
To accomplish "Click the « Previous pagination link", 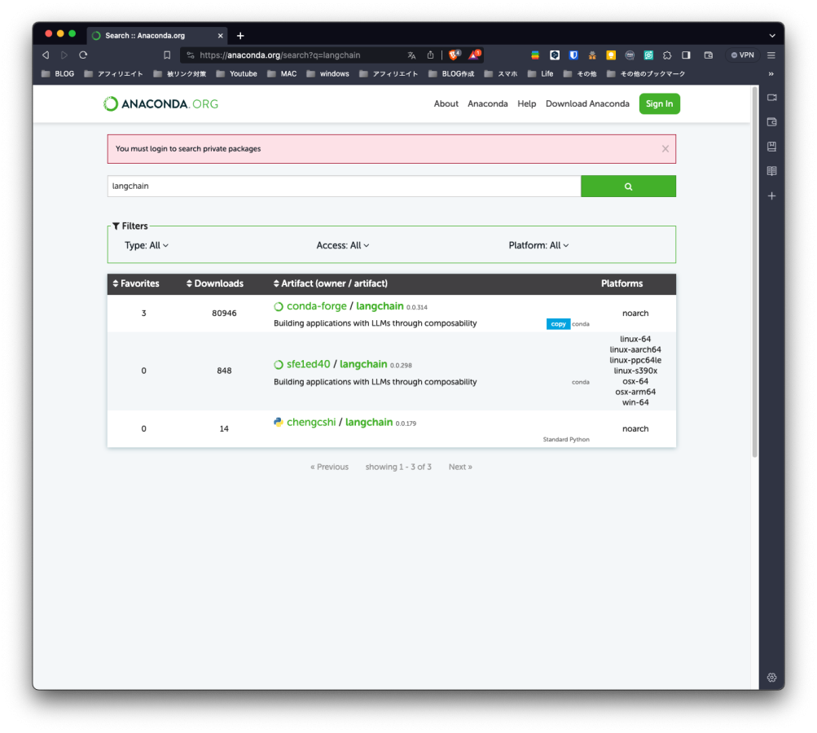I will point(329,467).
